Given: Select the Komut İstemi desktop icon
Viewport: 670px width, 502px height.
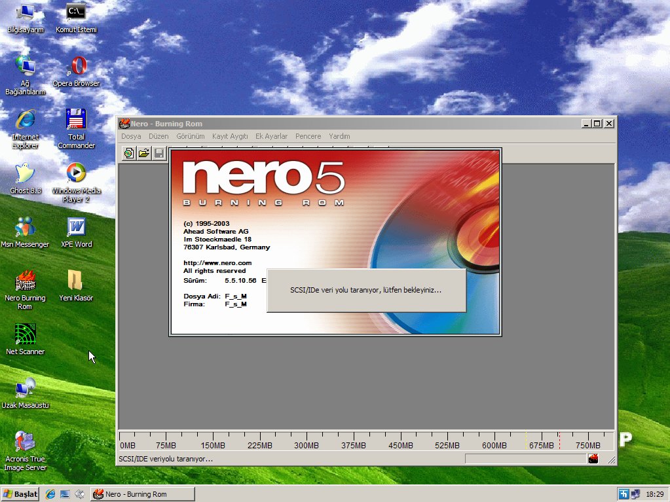Looking at the screenshot, I should point(76,19).
